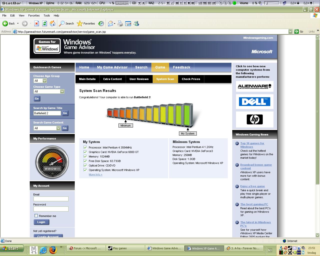This screenshot has width=320, height=256.
Task: Open Top 10 games for Windows link
Action: tap(252, 145)
